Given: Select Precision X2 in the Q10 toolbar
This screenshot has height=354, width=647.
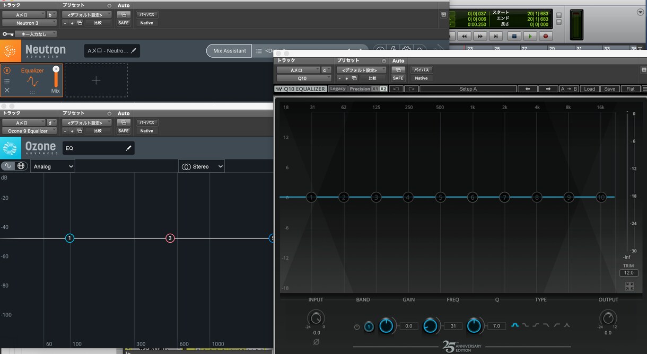Looking at the screenshot, I should click(383, 89).
